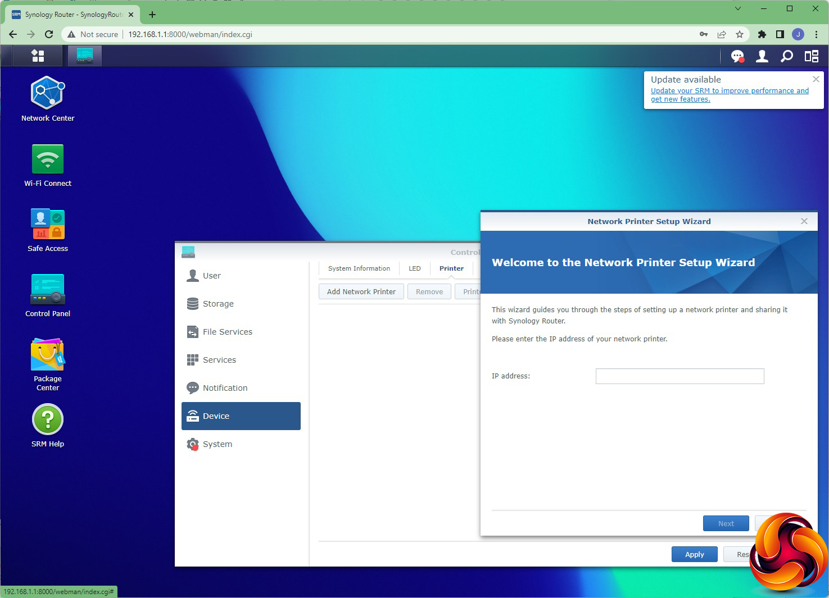Click the browser address bar URL
Image resolution: width=829 pixels, height=598 pixels.
[190, 34]
